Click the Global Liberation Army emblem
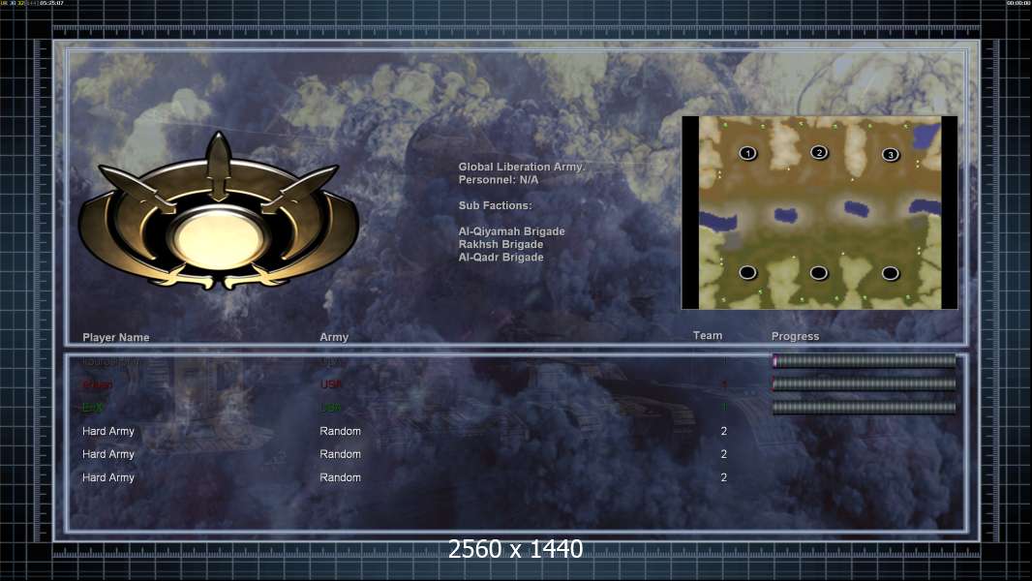The width and height of the screenshot is (1032, 581). click(x=219, y=212)
